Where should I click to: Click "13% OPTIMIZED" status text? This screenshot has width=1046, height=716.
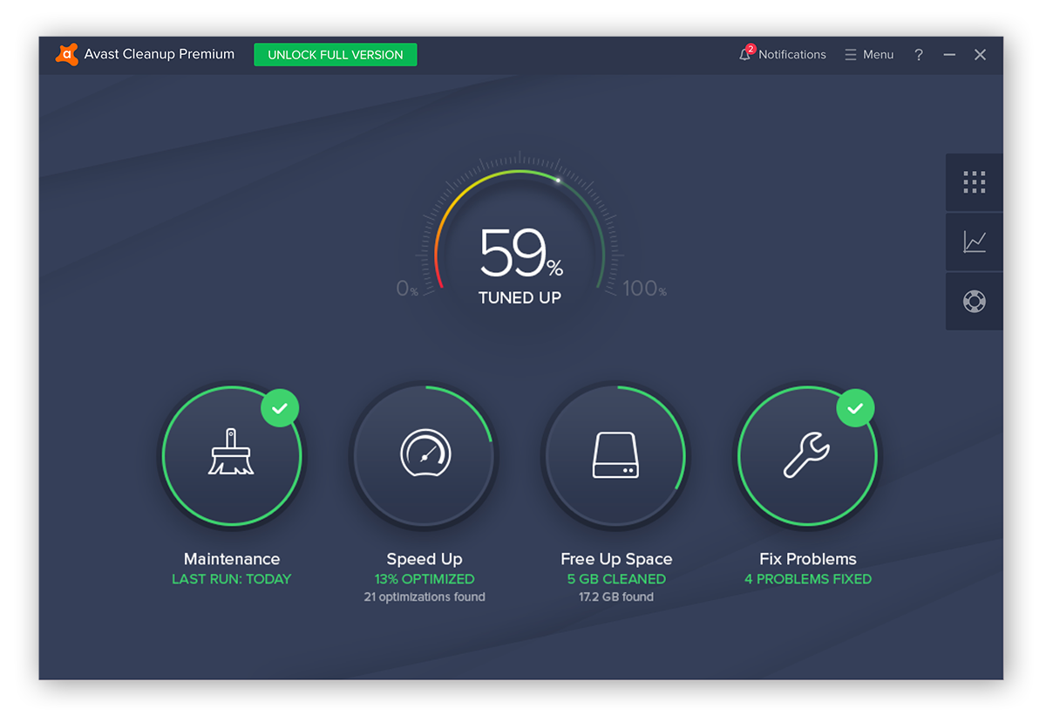click(x=425, y=579)
